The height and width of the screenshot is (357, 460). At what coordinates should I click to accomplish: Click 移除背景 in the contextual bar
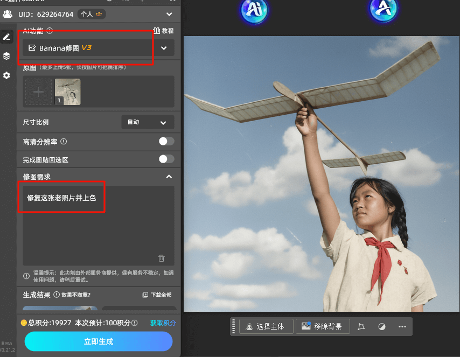(323, 326)
